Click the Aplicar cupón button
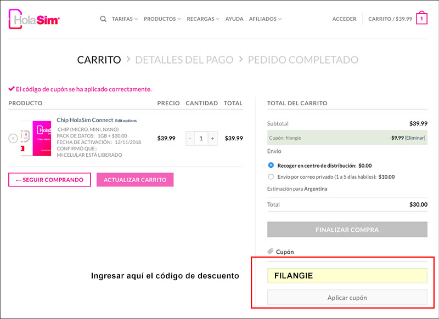Screen dimensions: 439x319 (347, 298)
